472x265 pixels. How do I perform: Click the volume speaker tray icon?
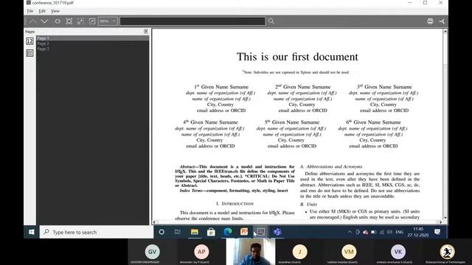coord(390,232)
